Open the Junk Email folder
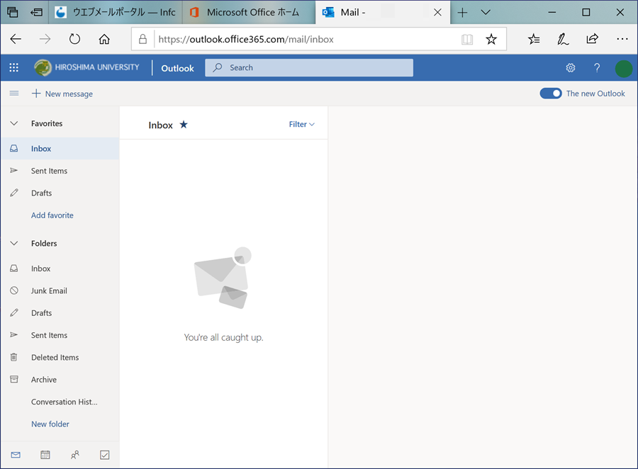Image resolution: width=638 pixels, height=469 pixels. 60,291
